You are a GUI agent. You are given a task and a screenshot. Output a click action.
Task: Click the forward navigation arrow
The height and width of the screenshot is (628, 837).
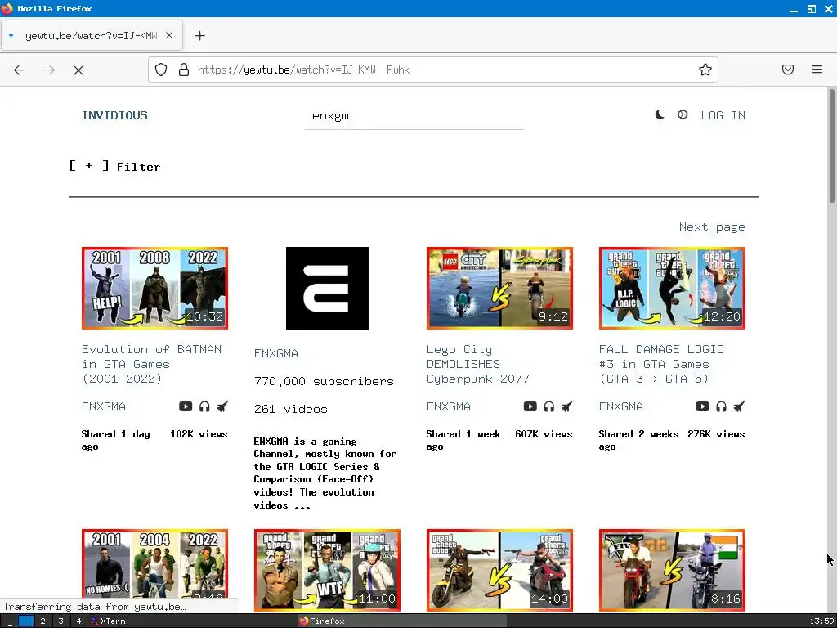49,70
